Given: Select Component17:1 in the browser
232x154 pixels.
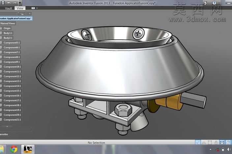Looking at the screenshot, I should coord(13,100).
